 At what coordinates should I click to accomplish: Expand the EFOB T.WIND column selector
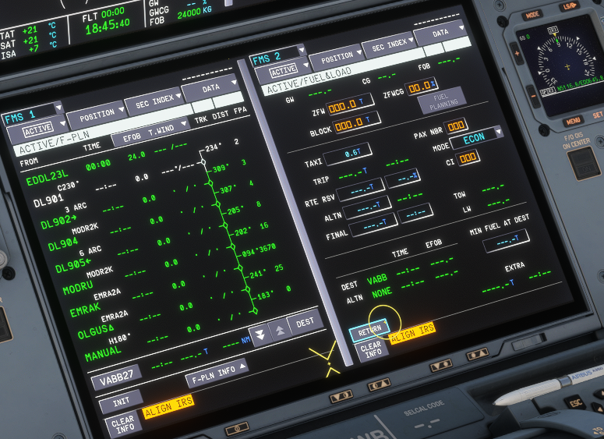tap(150, 133)
